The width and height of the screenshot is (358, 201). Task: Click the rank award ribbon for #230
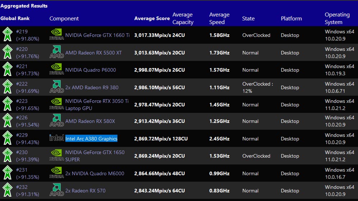coord(8,155)
